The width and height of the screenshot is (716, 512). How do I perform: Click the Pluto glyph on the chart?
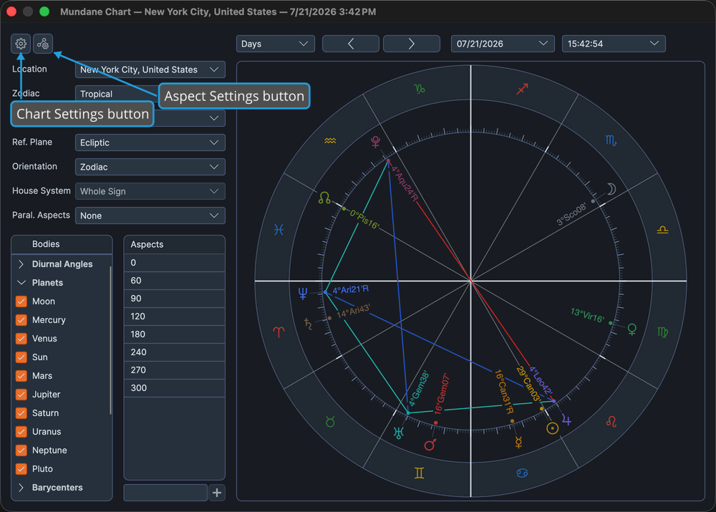tap(375, 142)
